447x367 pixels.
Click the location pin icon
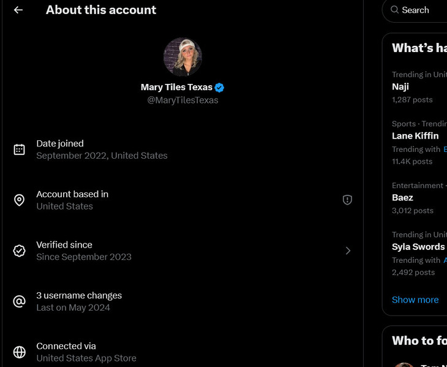coord(20,200)
